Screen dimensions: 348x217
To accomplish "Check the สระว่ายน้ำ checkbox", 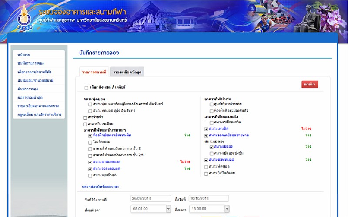I will coord(85,118).
